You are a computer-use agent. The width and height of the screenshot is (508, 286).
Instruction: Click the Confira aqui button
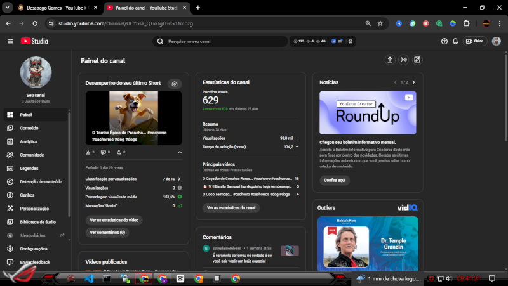[335, 180]
